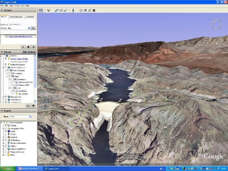
Task: Switch to the Find Businesses tab
Action: [16, 17]
